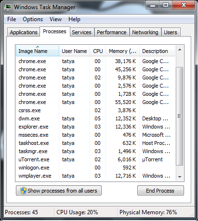Switch to the Users tab
Image resolution: width=198 pixels, height=221 pixels.
171,32
